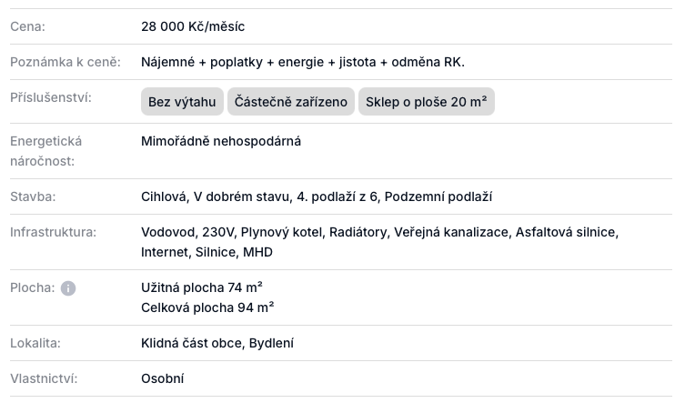
Task: Click the "Mimořádně nehospodárná" energy rating
Action: click(x=221, y=141)
